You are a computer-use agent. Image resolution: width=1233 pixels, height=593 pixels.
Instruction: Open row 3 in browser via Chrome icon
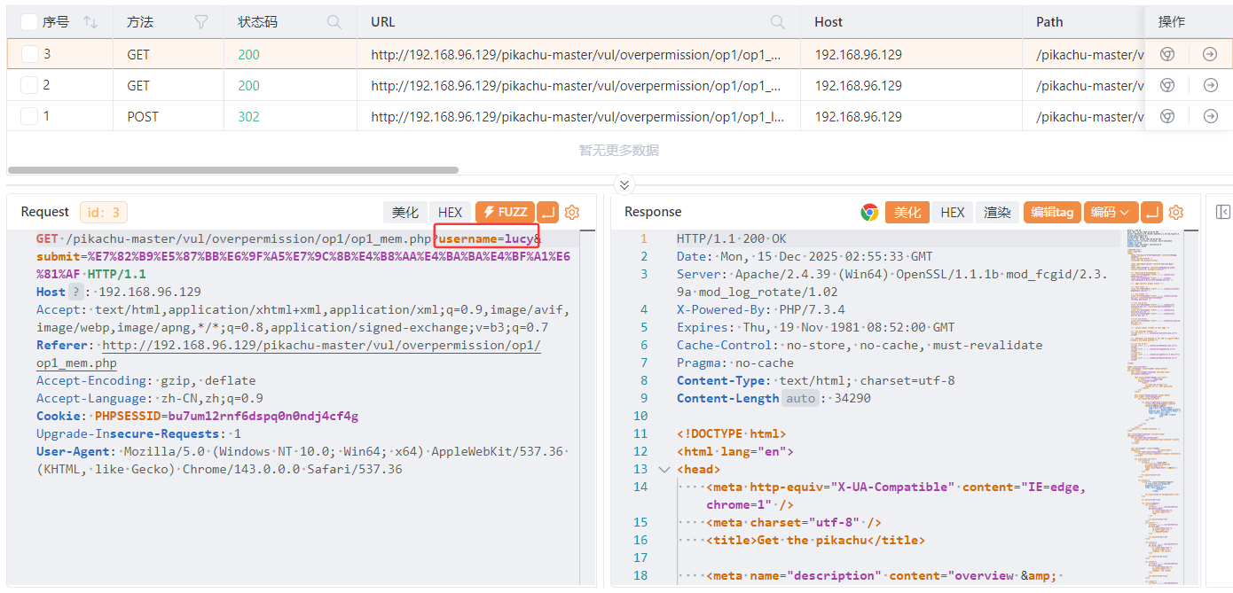coord(1168,54)
